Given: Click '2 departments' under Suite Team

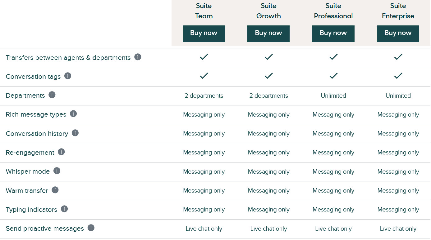Looking at the screenshot, I should point(204,96).
